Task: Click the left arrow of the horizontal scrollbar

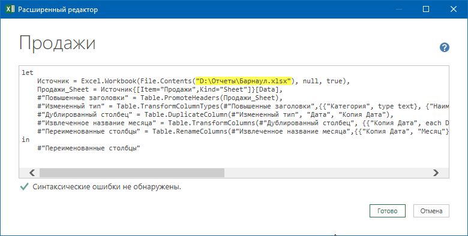Action: [x=32, y=173]
